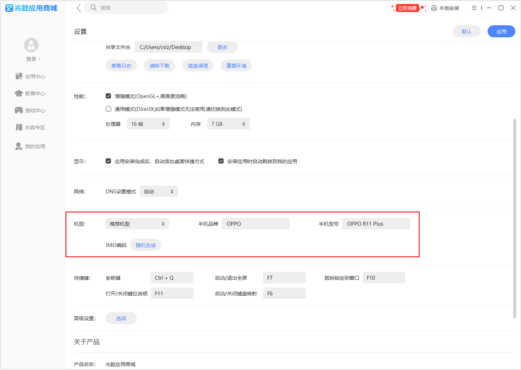Viewport: 521px width, 370px height.
Task: Open 游戏中心 in the sidebar
Action: pos(30,111)
